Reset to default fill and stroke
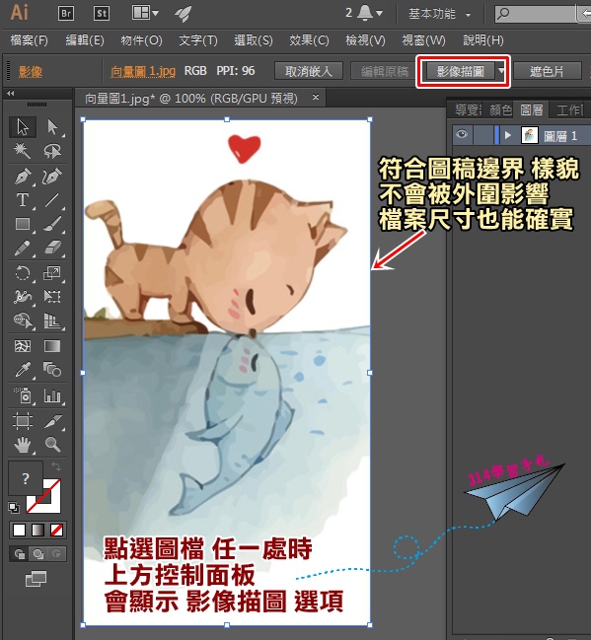The width and height of the screenshot is (591, 640). (x=14, y=507)
